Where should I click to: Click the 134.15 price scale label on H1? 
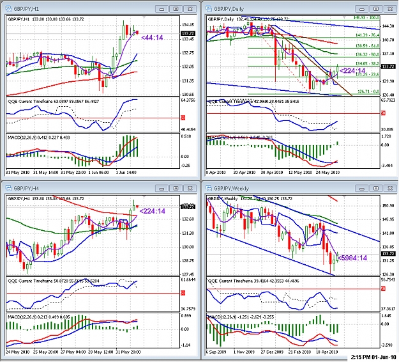pos(188,25)
